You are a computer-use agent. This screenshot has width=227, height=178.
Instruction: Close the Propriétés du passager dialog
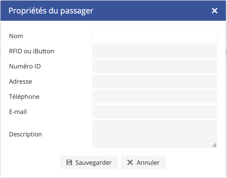pyautogui.click(x=215, y=11)
